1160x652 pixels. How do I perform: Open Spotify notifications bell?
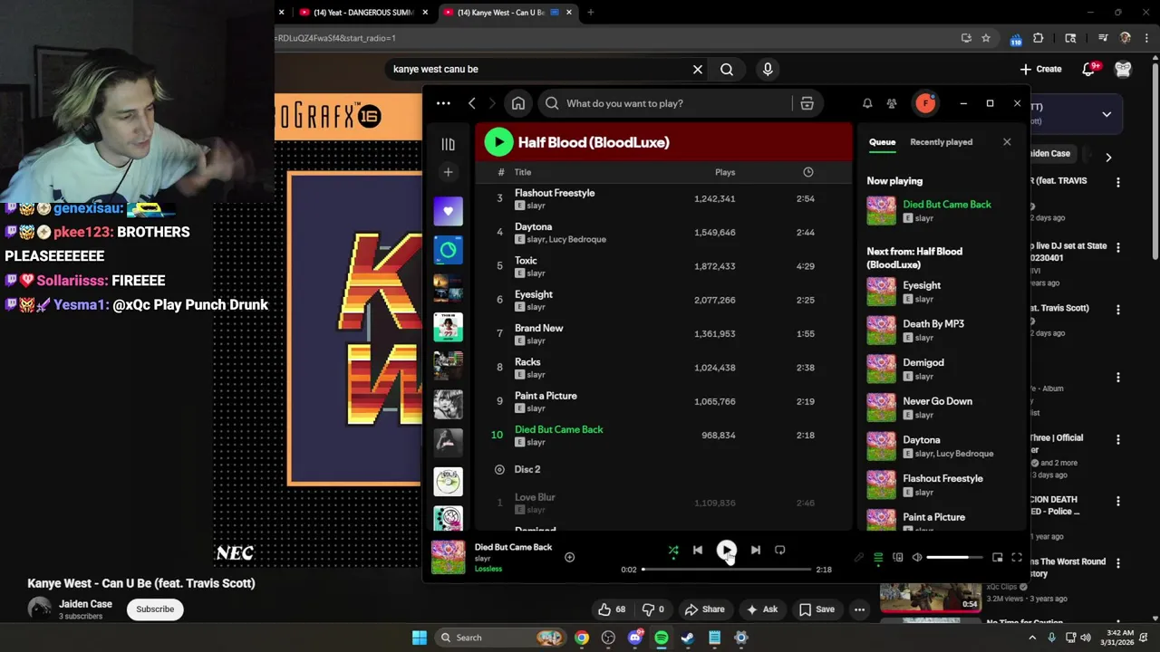(x=867, y=103)
